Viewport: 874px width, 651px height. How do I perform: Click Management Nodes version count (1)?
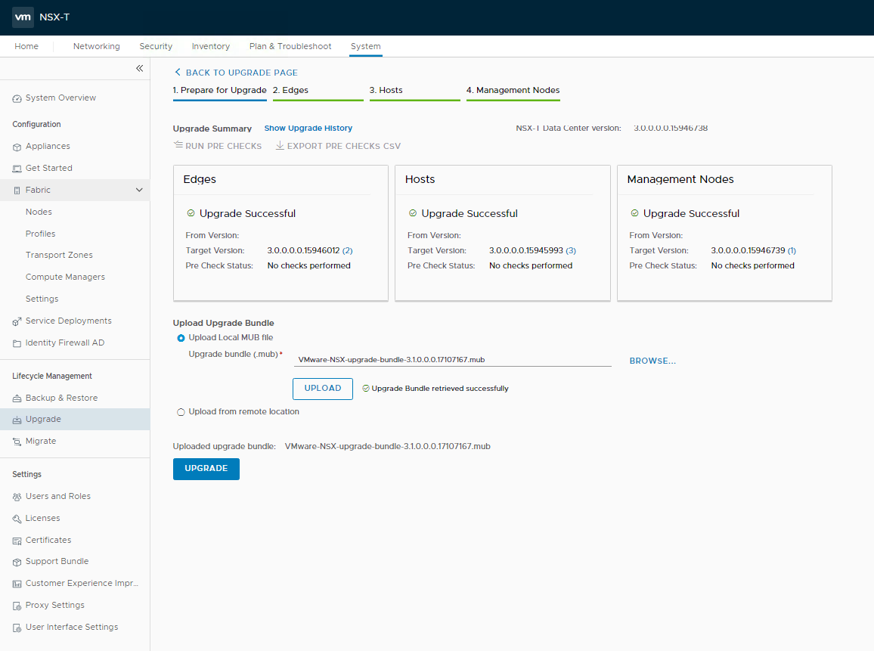(x=792, y=251)
